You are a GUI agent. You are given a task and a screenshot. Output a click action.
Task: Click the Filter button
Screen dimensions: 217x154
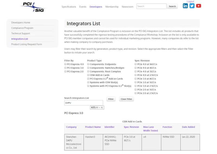[111, 99]
